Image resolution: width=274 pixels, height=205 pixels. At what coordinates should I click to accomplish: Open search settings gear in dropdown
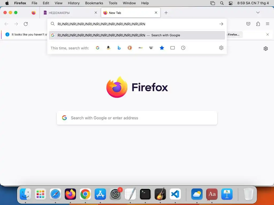[x=221, y=48]
